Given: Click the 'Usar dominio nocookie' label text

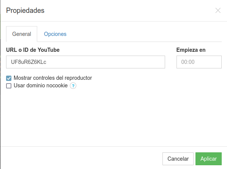Looking at the screenshot, I should pos(41,85).
